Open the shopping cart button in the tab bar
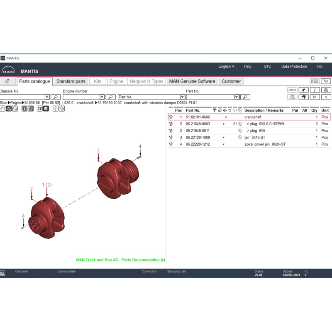The image size is (332, 332). 326,81
